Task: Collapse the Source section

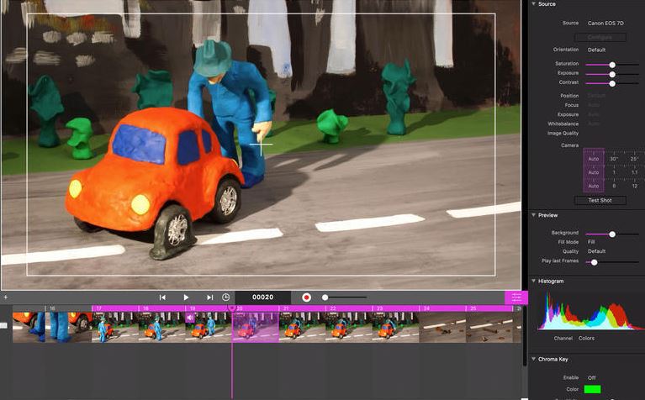Action: coord(533,4)
